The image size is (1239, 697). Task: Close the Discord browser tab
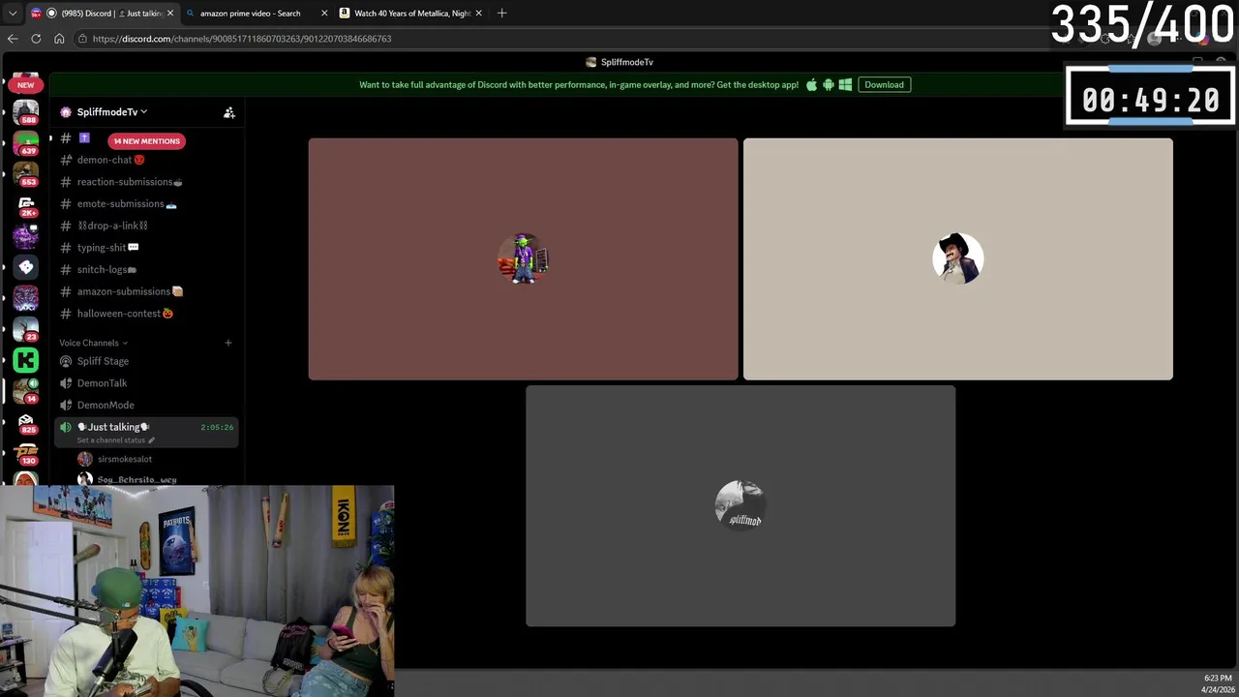pos(170,13)
